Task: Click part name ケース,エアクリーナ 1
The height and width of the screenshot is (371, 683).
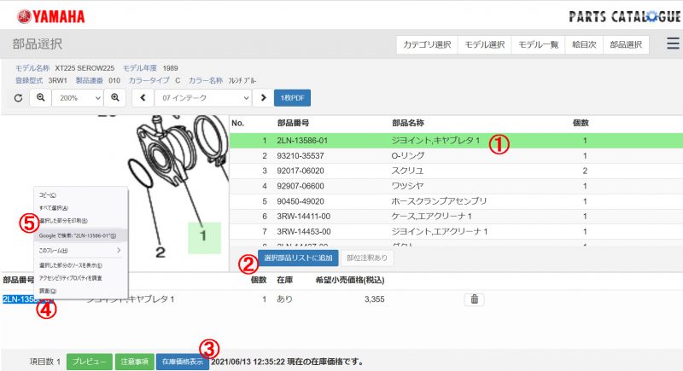Action: (431, 216)
